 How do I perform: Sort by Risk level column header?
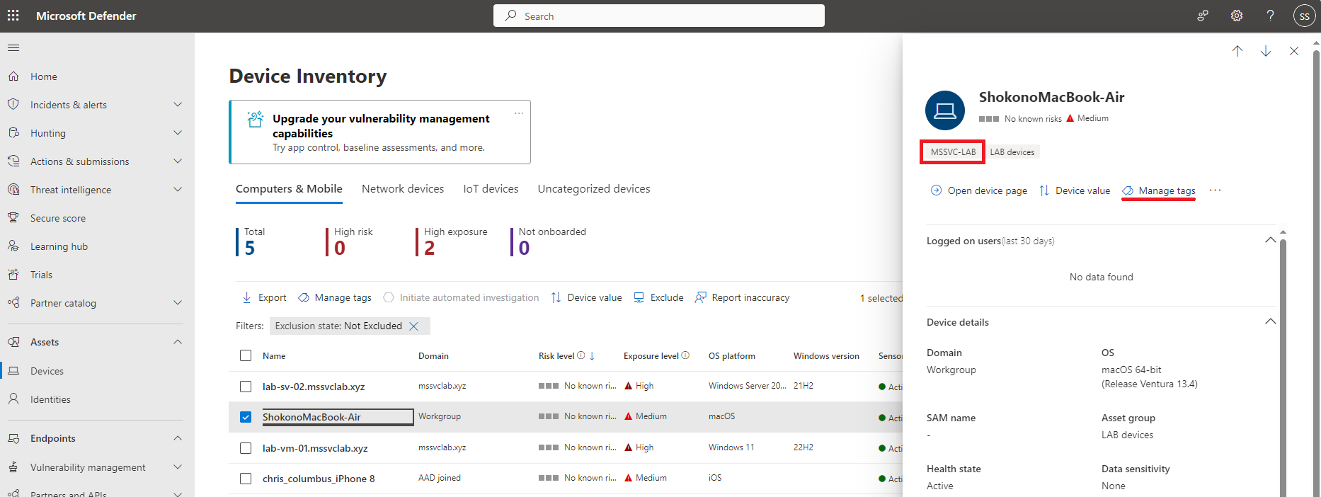pos(556,356)
